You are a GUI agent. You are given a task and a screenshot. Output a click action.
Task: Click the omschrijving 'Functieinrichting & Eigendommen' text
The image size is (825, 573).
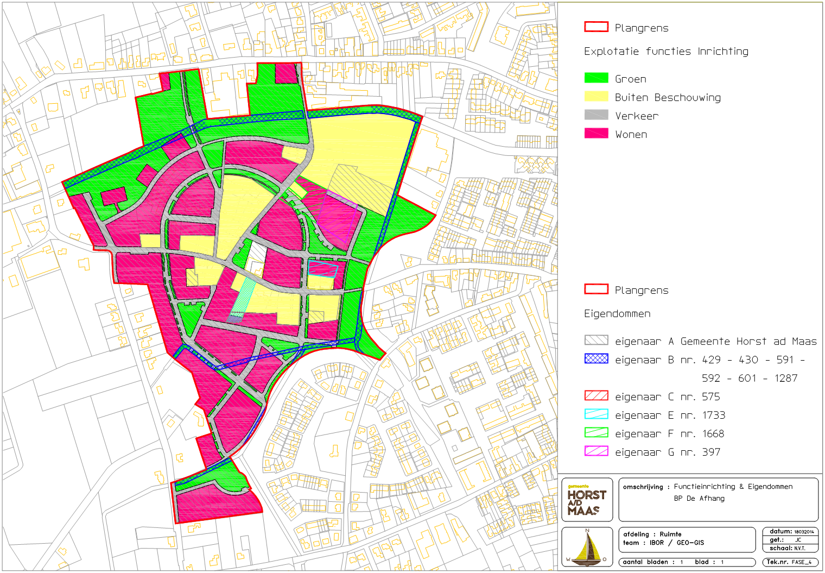point(733,487)
